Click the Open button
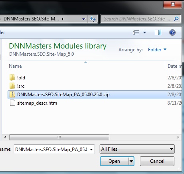 (114, 161)
